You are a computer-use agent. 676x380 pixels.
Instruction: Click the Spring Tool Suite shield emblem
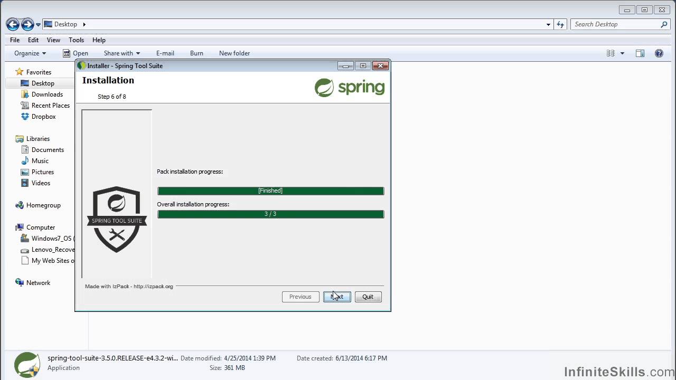[117, 219]
